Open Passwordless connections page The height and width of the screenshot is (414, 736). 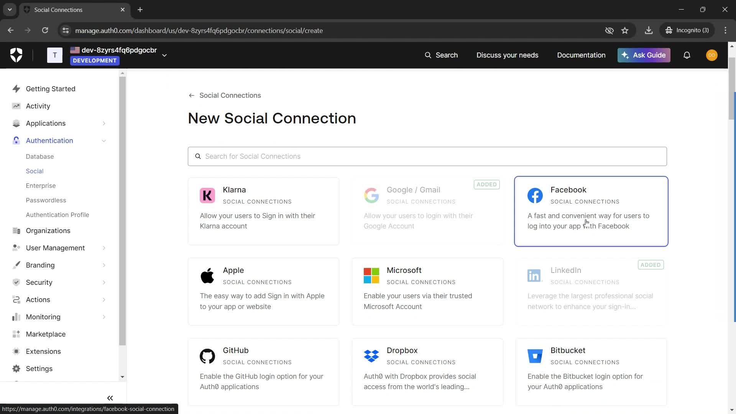[46, 200]
